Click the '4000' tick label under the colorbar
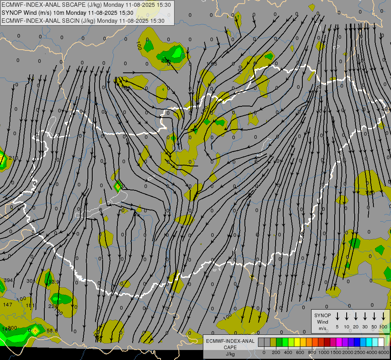The height and width of the screenshot is (360, 391). (372, 352)
